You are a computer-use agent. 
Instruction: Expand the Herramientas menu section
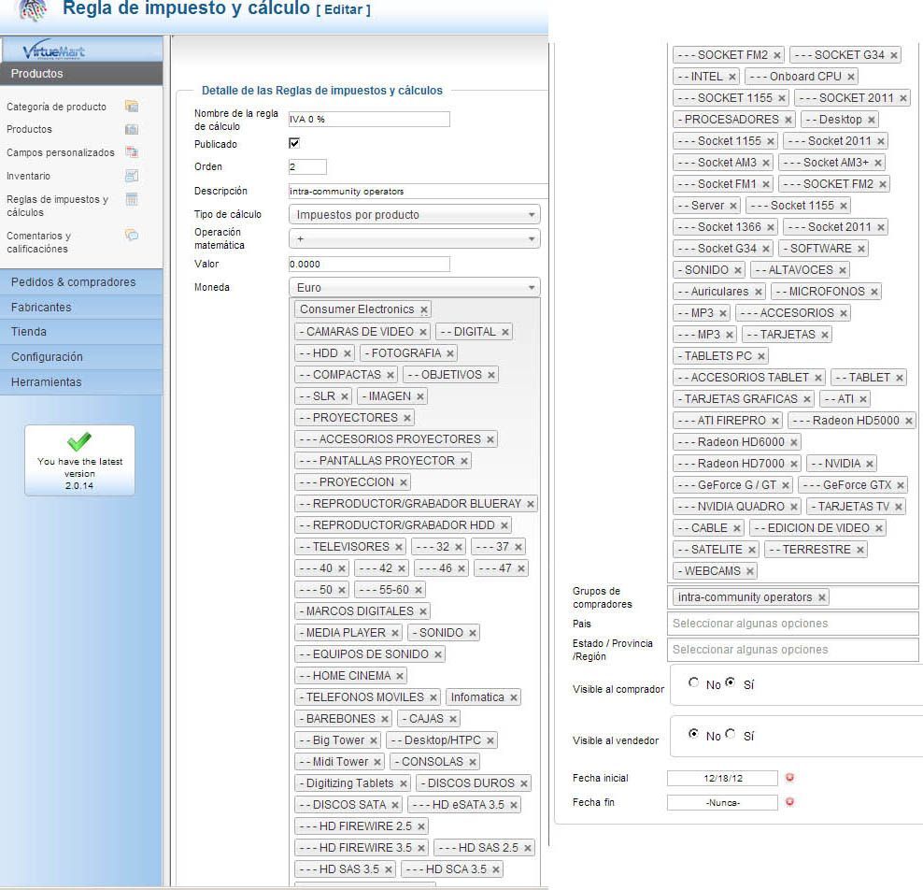81,381
